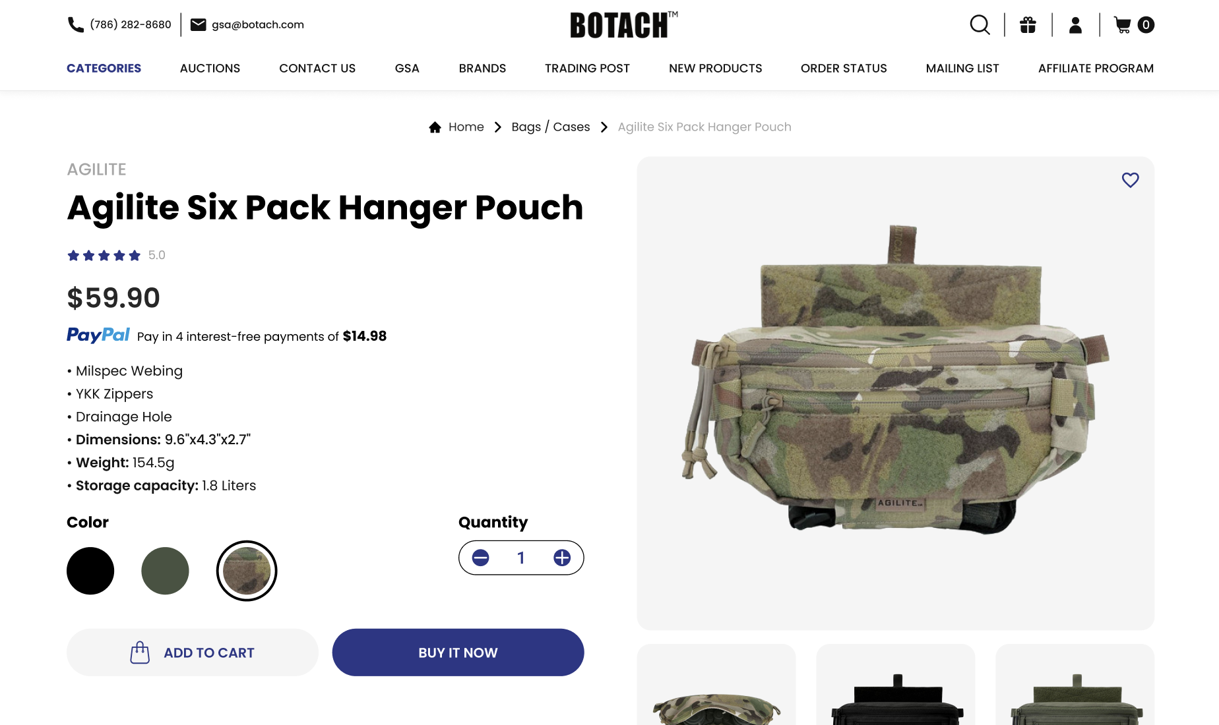This screenshot has height=725, width=1219.
Task: Decrease quantity with minus button
Action: [481, 558]
